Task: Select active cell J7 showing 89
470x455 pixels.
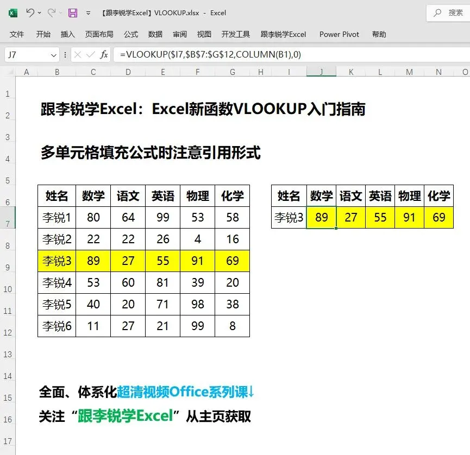Action: click(321, 218)
